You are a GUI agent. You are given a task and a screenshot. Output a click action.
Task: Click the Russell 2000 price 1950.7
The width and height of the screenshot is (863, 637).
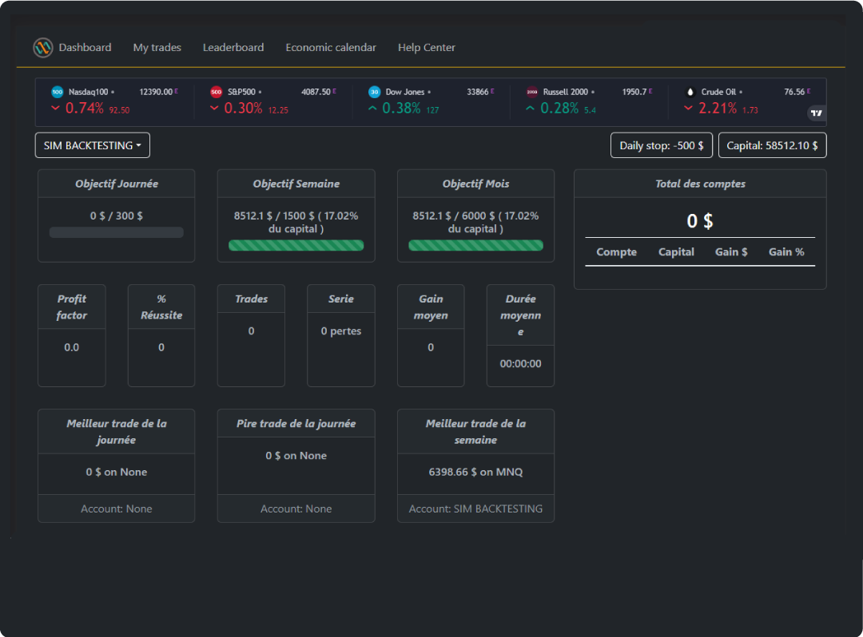pyautogui.click(x=634, y=92)
